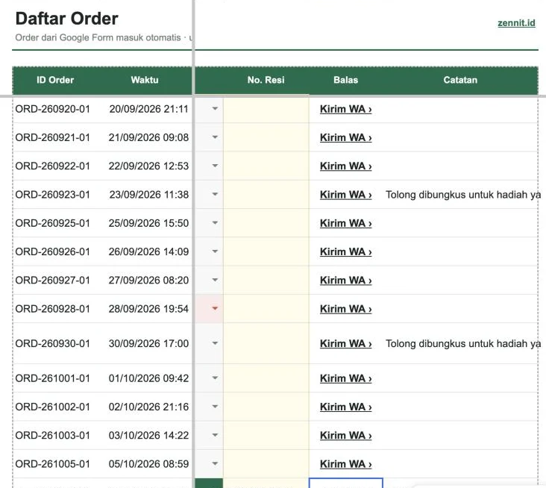Click Kirim WA for order ORD-261001-01
The image size is (546, 488).
(x=346, y=378)
